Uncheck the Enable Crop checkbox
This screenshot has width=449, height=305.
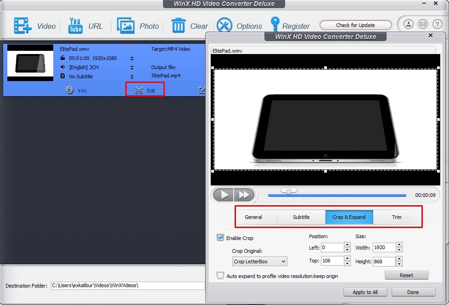click(220, 238)
